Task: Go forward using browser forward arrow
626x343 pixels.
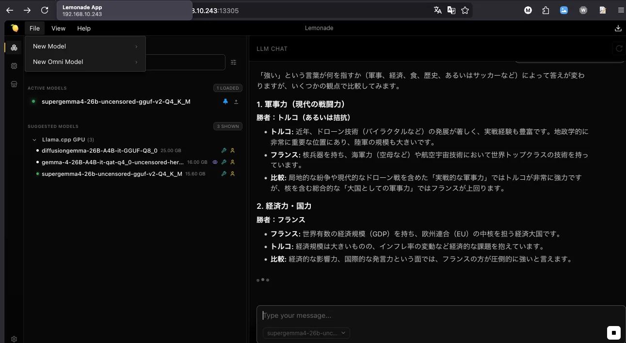Action: 27,10
